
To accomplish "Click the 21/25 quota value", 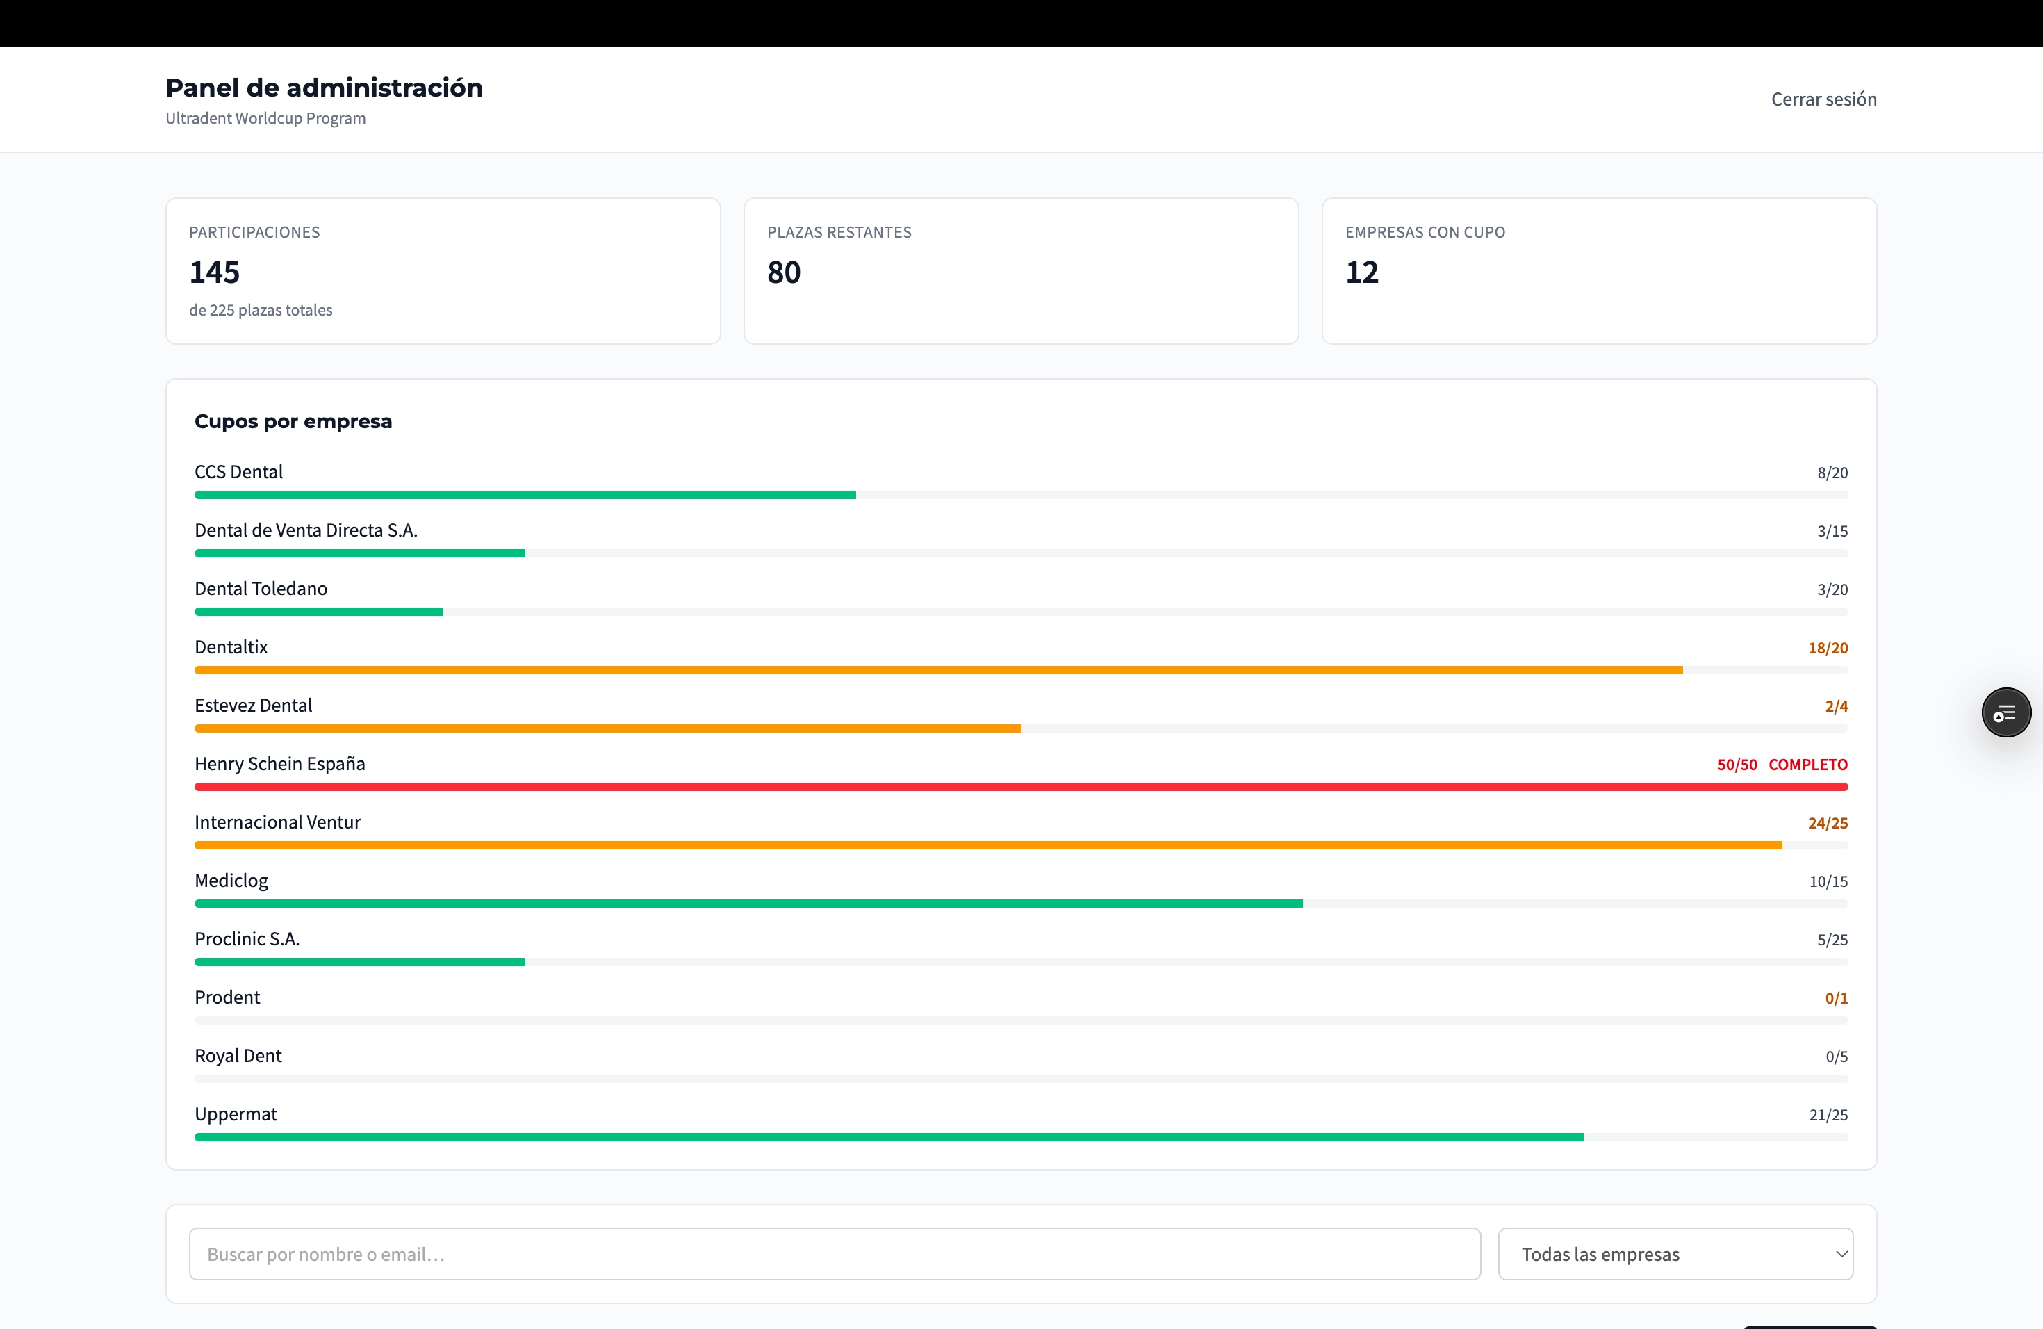I will tap(1828, 1115).
